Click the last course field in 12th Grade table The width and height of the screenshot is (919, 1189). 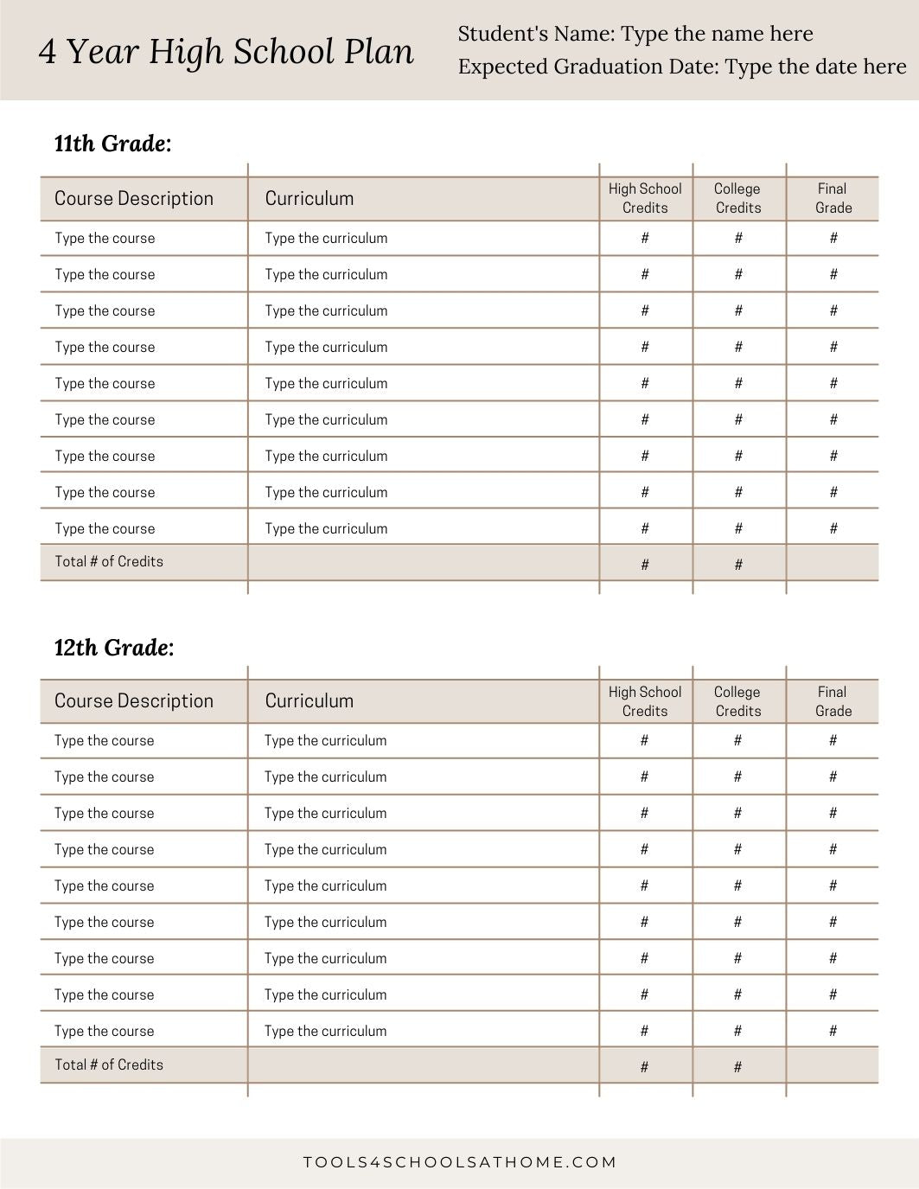point(104,1032)
